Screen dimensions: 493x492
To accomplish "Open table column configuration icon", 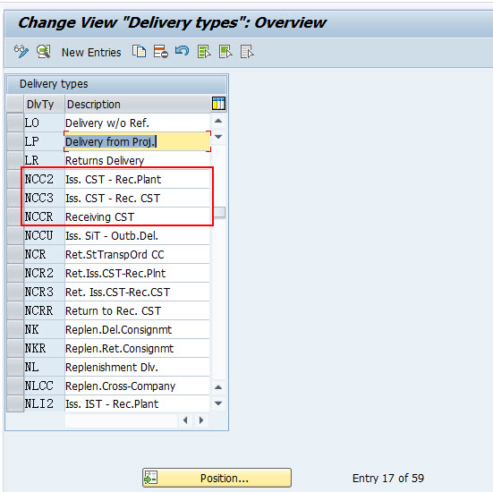I will click(x=218, y=104).
